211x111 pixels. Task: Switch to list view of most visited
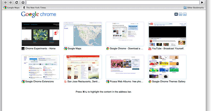pyautogui.click(x=180, y=14)
